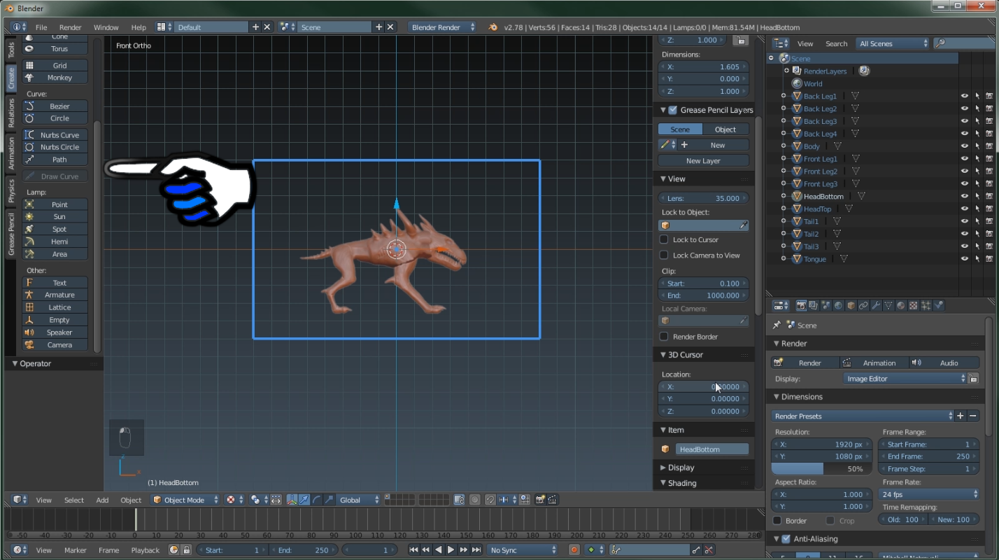Play the animation forward

(x=451, y=550)
